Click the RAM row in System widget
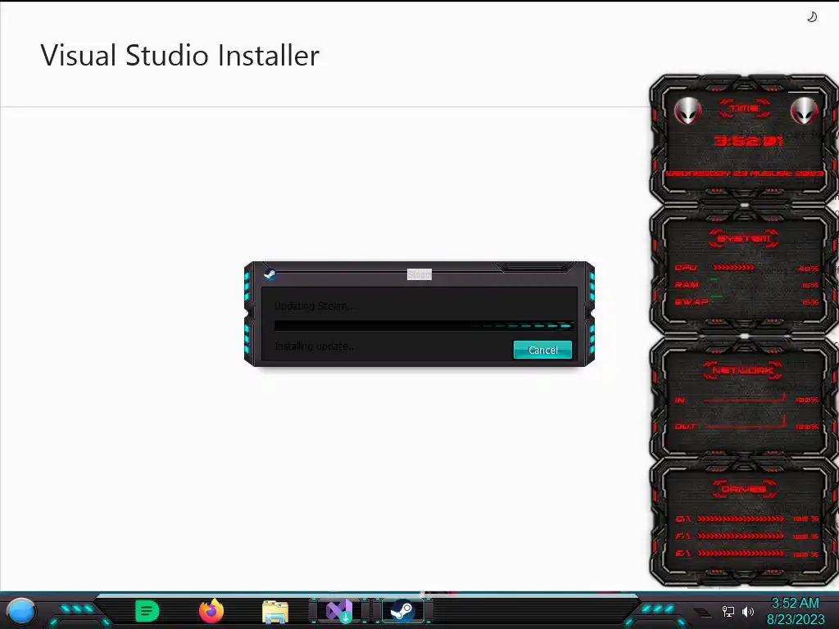 coord(747,284)
